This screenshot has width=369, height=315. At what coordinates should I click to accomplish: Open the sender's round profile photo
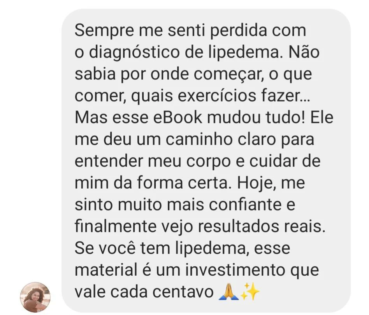pyautogui.click(x=35, y=297)
